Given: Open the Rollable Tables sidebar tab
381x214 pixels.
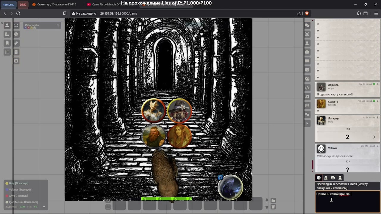Looking at the screenshot, I should (307, 70).
